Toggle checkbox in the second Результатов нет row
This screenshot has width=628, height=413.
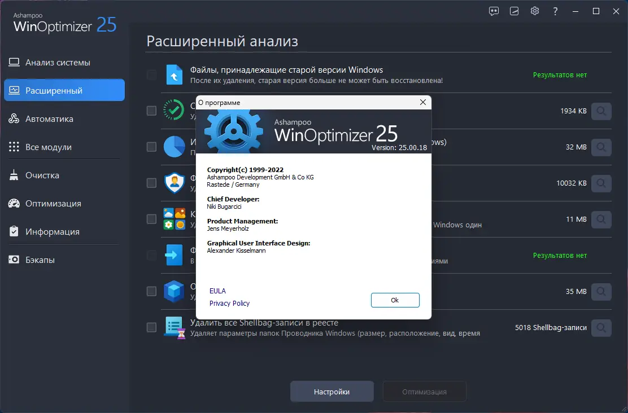[151, 255]
